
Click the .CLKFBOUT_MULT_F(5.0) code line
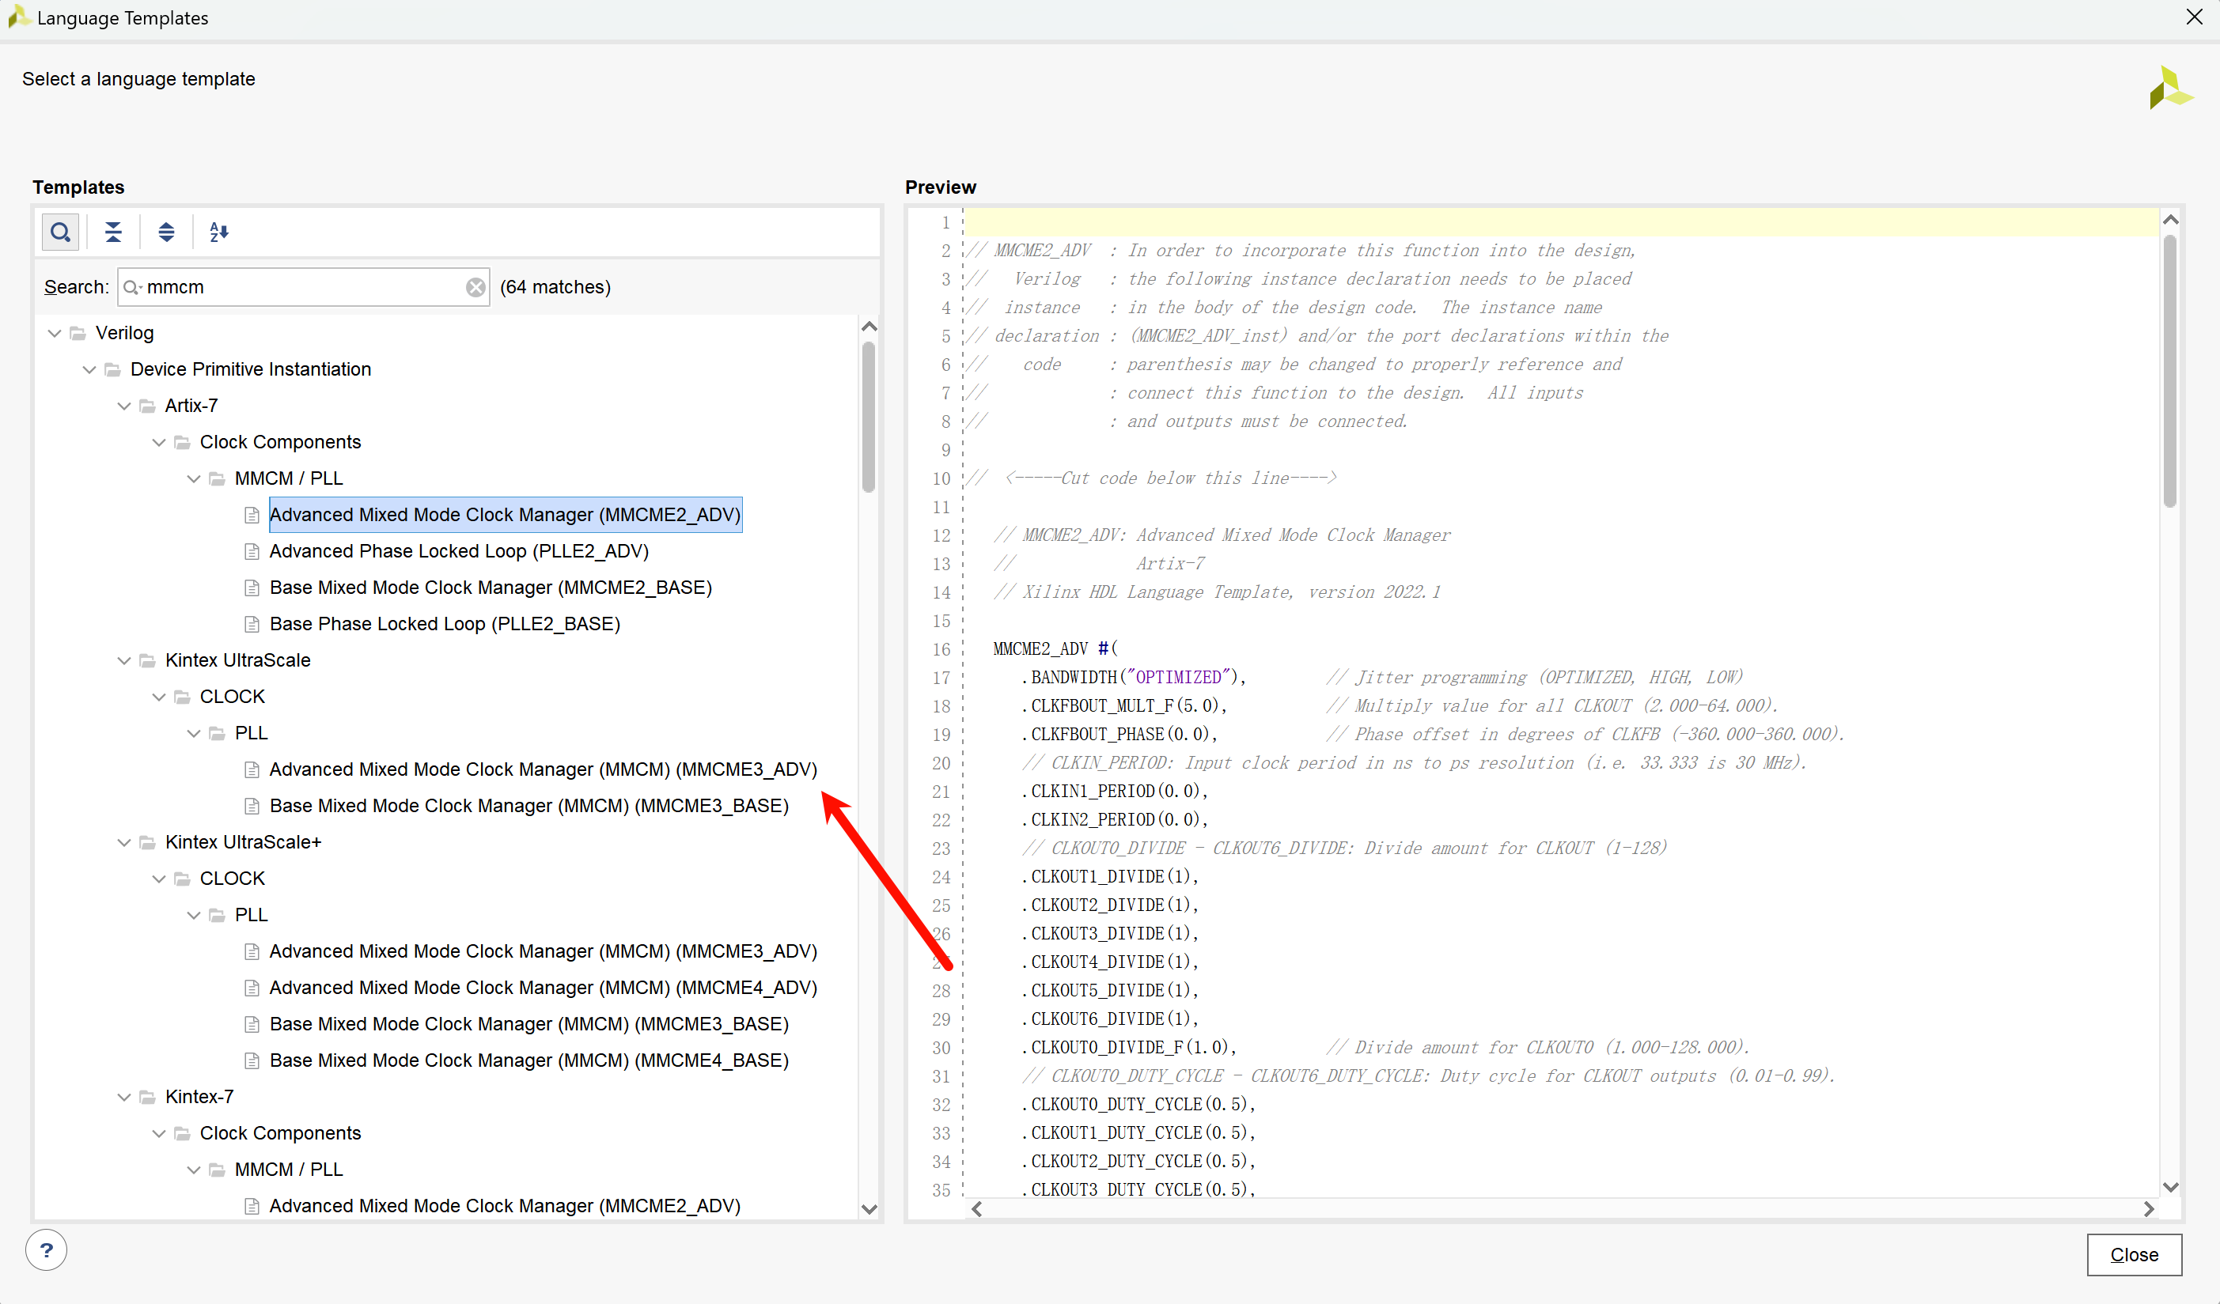1124,706
